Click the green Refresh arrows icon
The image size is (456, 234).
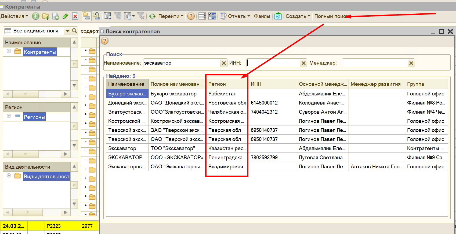pyautogui.click(x=152, y=16)
